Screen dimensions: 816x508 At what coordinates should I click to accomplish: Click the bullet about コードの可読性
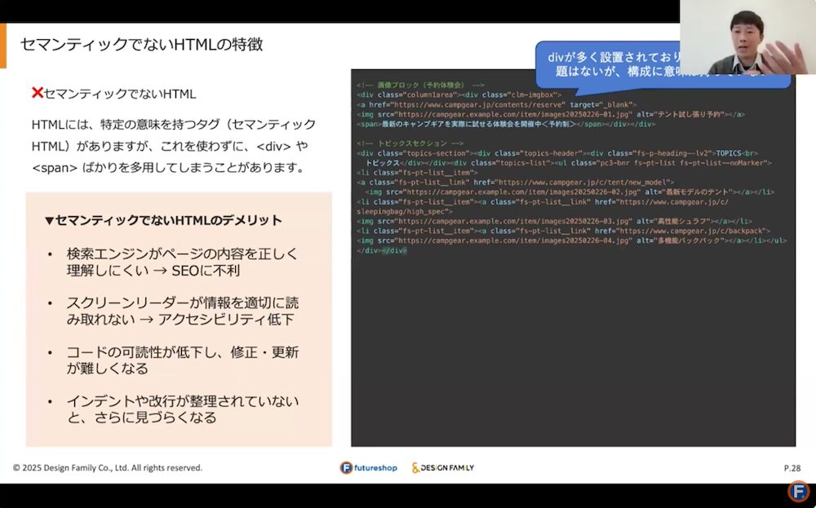[x=182, y=360]
